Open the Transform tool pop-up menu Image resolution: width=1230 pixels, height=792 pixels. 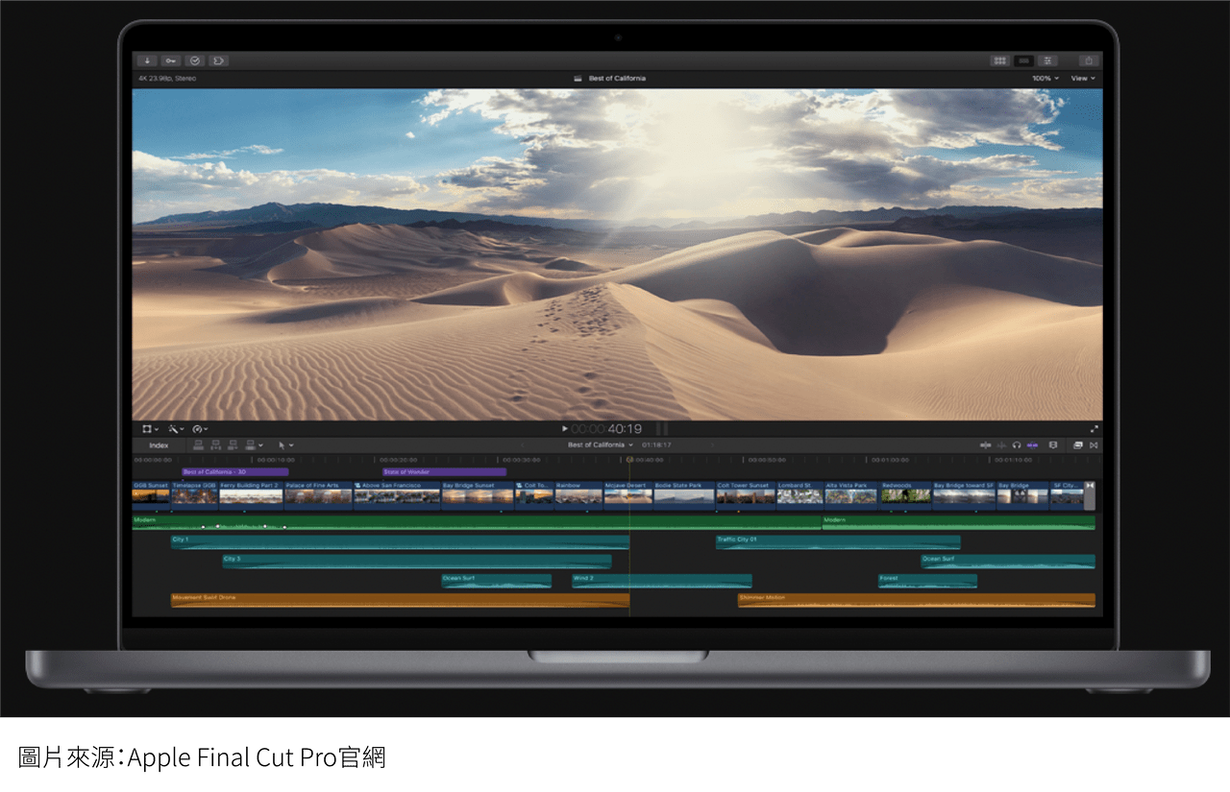coord(150,429)
